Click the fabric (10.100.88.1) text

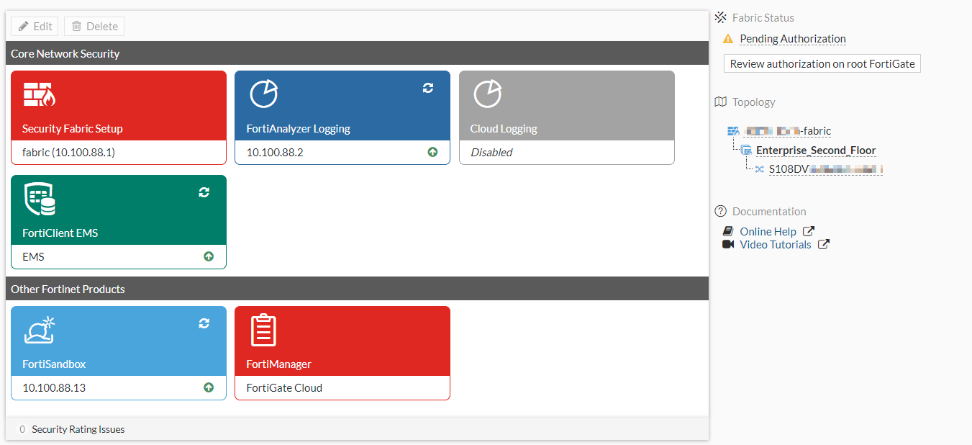pyautogui.click(x=68, y=152)
